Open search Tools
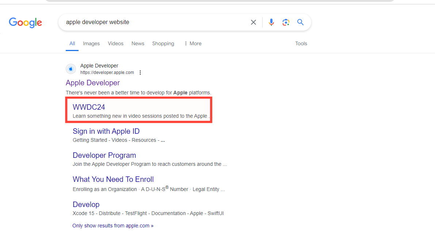Screen dimensions: 435x238 point(301,43)
